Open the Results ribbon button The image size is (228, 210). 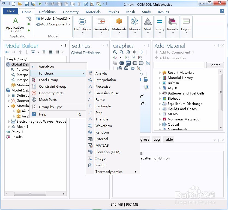[173, 27]
